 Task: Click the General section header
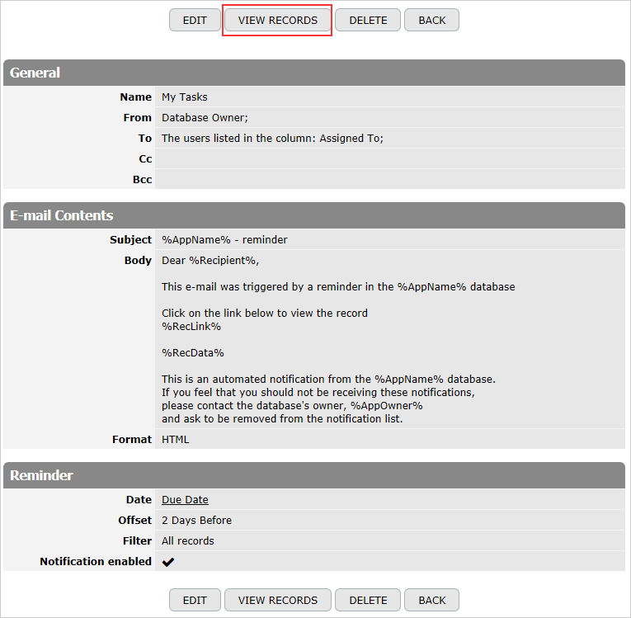point(314,73)
